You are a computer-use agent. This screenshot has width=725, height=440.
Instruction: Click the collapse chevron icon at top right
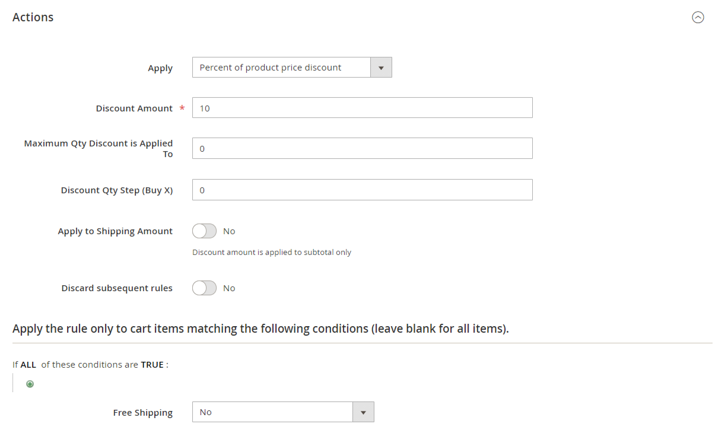click(698, 18)
